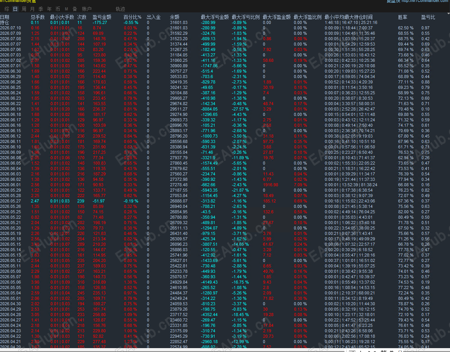Click the 最大浮亏金额 column header
450x352 pixels.
coord(215,17)
